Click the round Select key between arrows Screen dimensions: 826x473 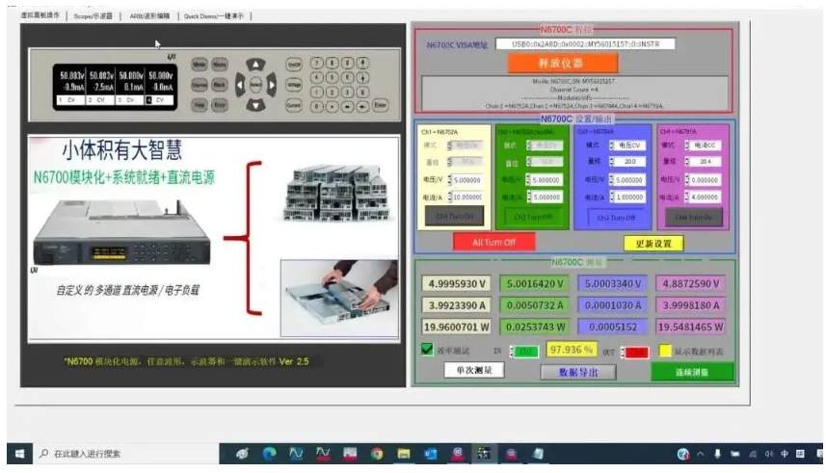coord(255,85)
